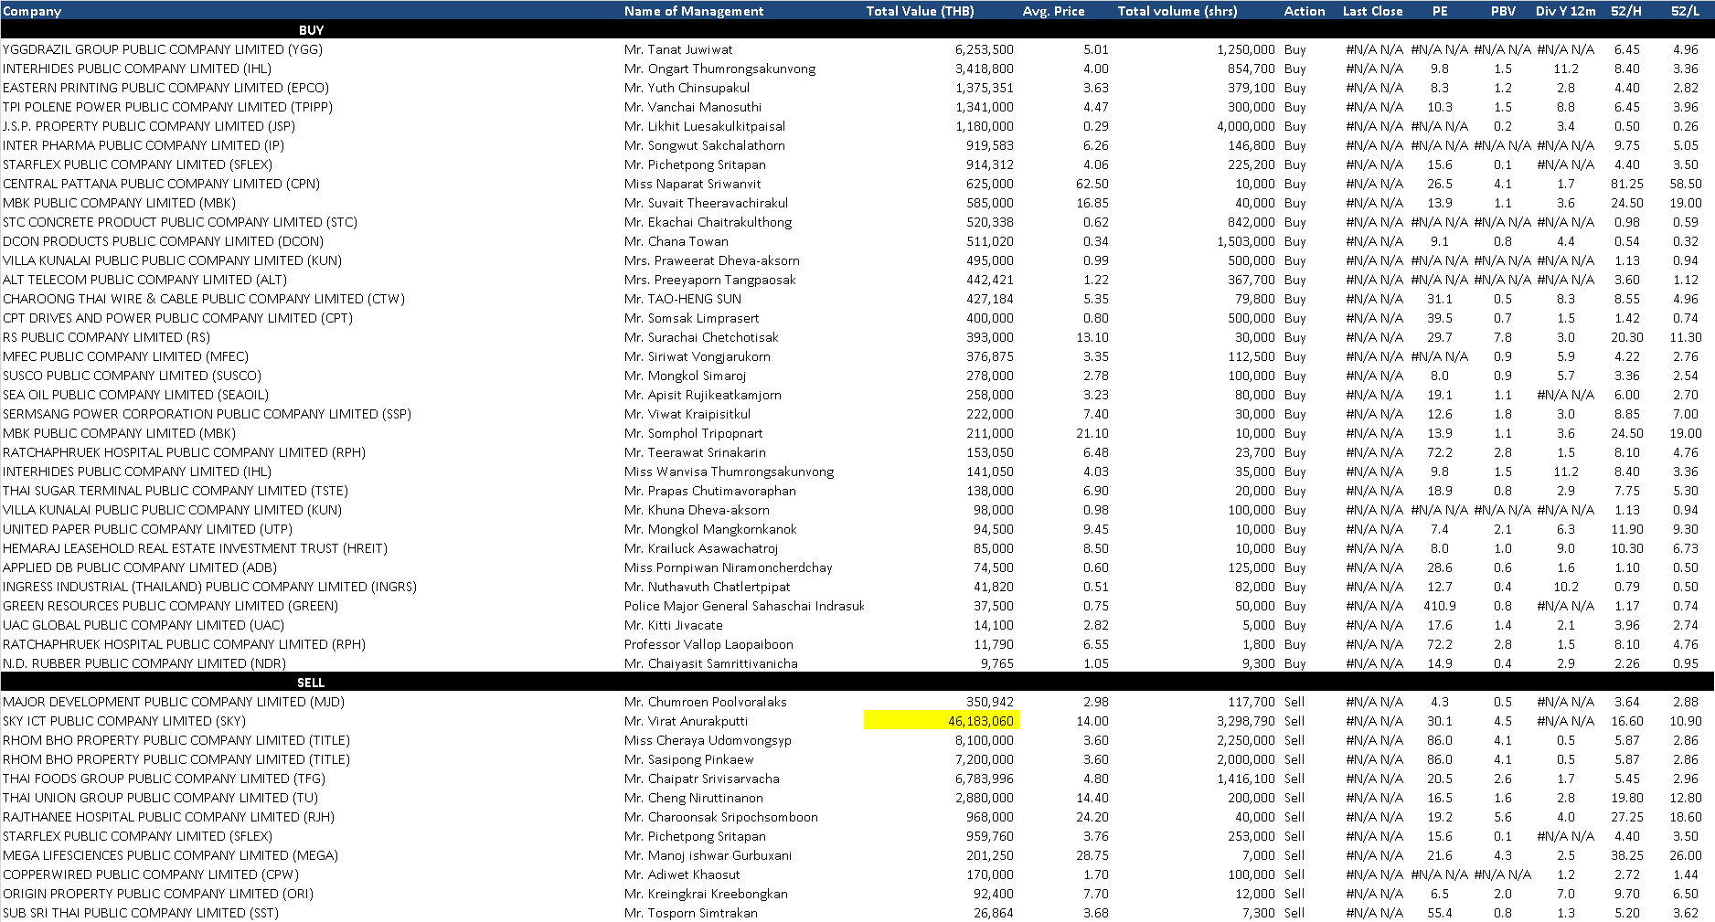
Task: Select the BUY section header row
Action: click(x=857, y=30)
